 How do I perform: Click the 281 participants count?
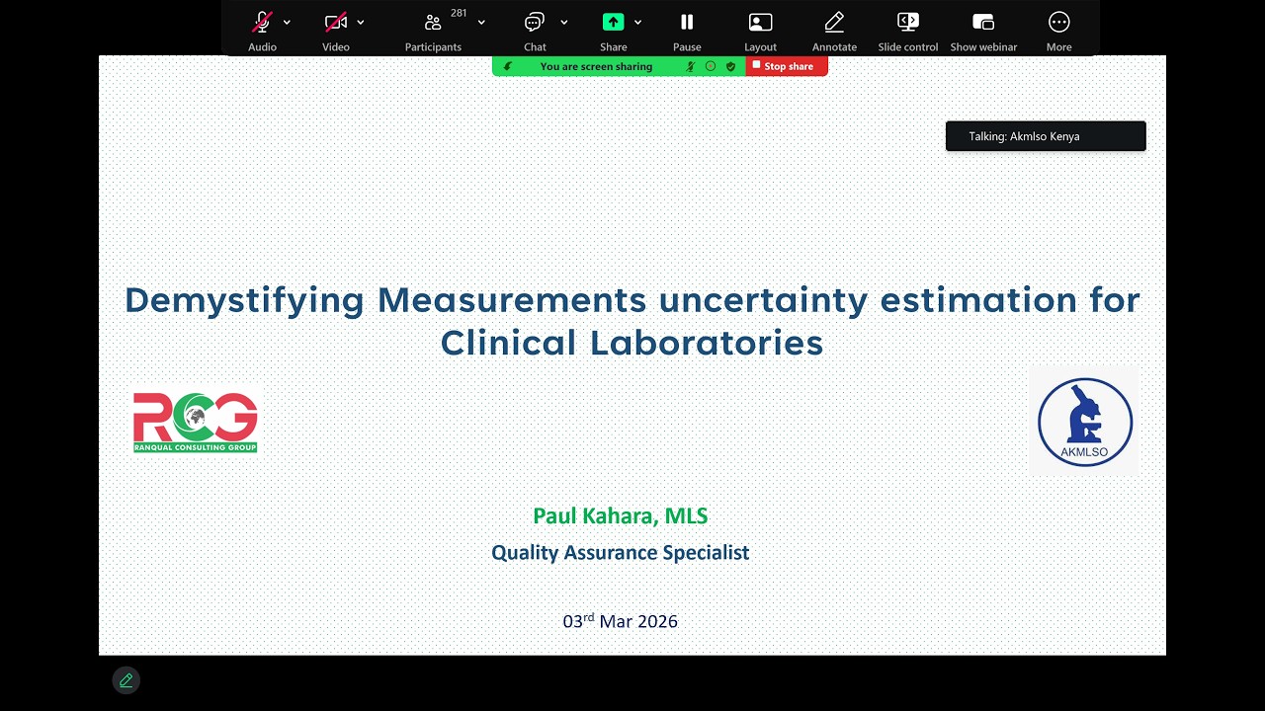pyautogui.click(x=459, y=13)
